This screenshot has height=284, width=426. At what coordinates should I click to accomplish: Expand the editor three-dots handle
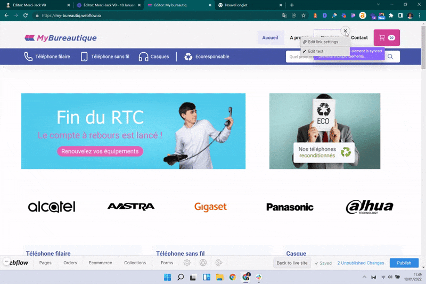[x=6, y=261]
